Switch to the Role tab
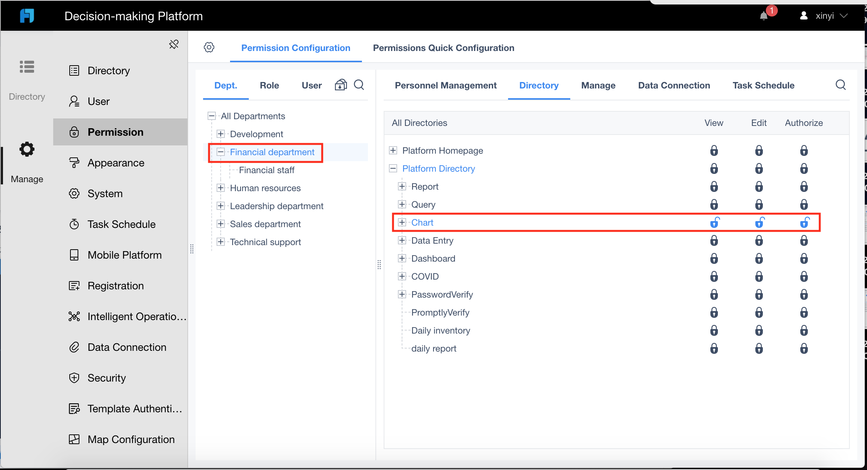This screenshot has width=867, height=470. click(x=269, y=85)
